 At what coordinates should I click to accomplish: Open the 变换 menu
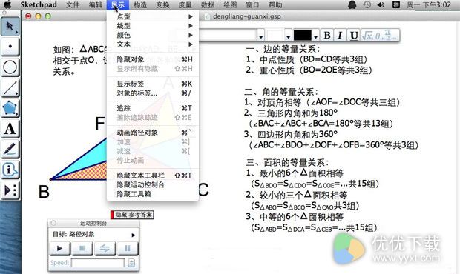162,4
